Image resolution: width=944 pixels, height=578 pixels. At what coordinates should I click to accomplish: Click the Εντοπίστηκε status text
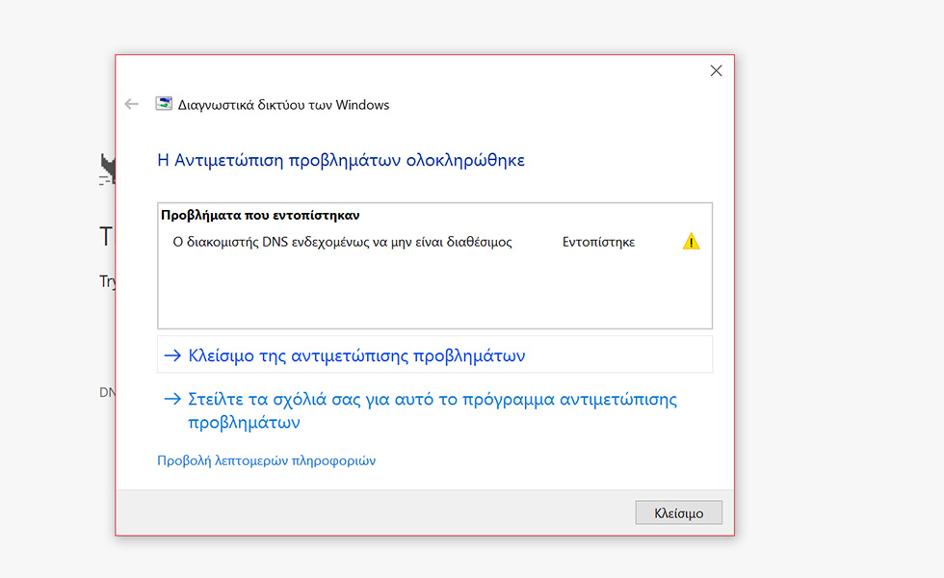tap(598, 242)
